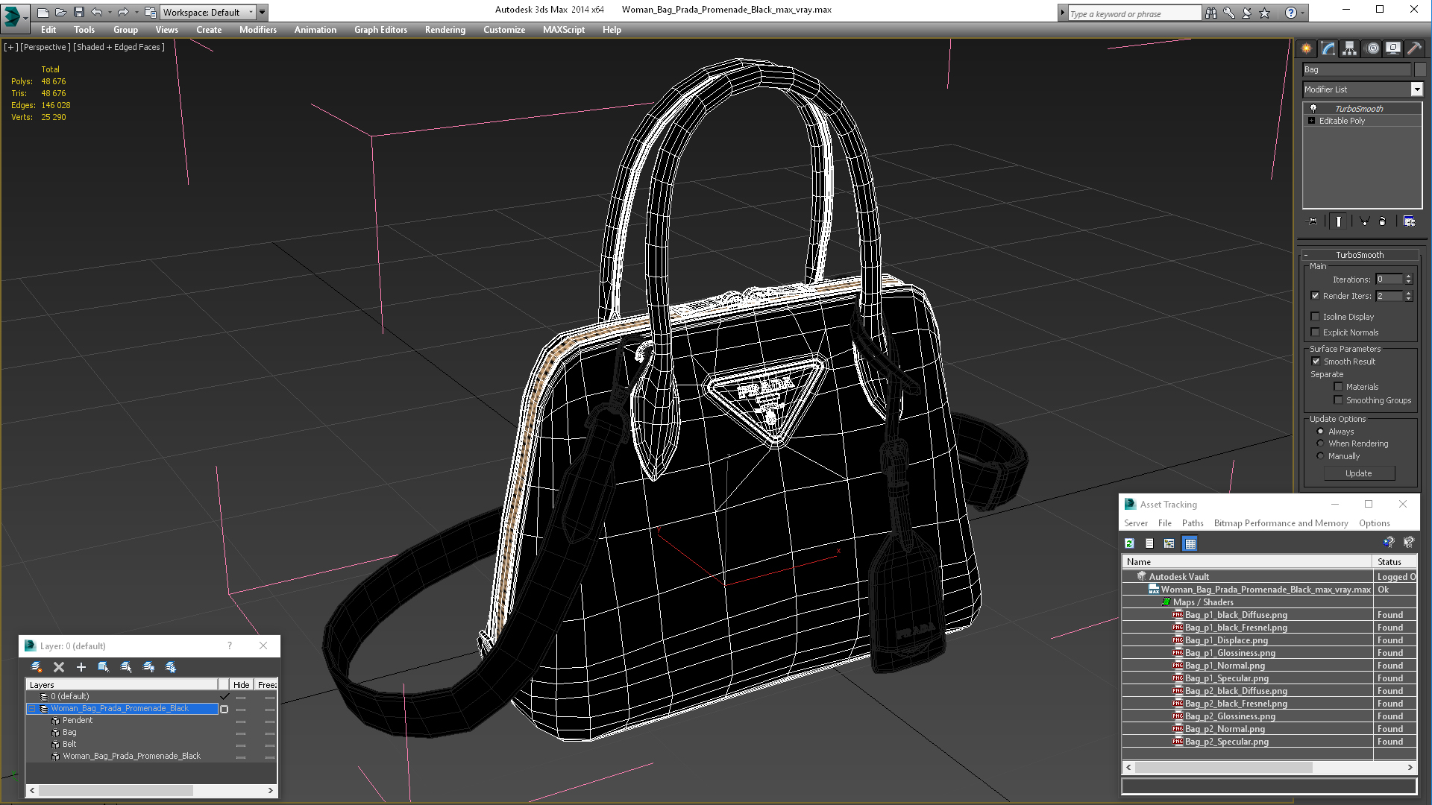Open the Workspace Default dropdown
This screenshot has width=1432, height=805.
pos(210,13)
